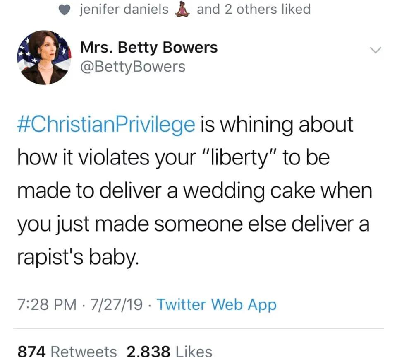The height and width of the screenshot is (357, 397).
Task: Open the Twitter Web App source link
Action: [216, 305]
